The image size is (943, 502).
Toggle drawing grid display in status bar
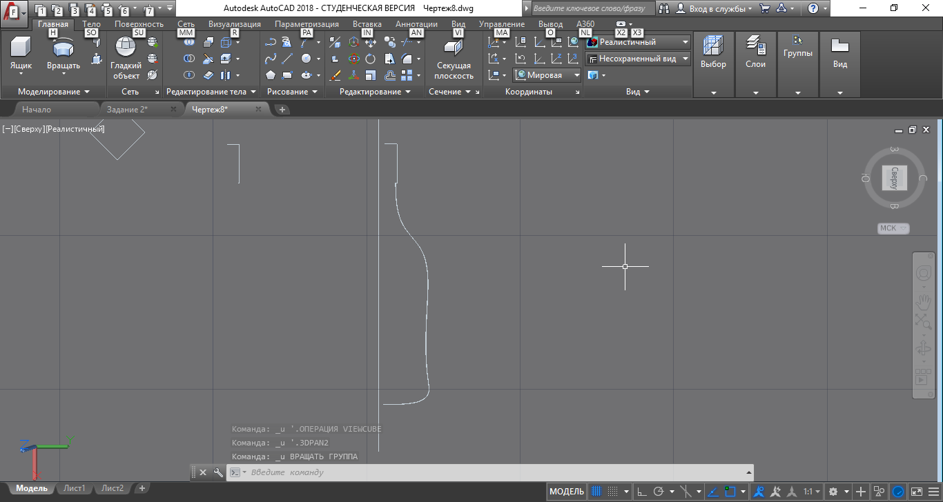click(x=597, y=492)
